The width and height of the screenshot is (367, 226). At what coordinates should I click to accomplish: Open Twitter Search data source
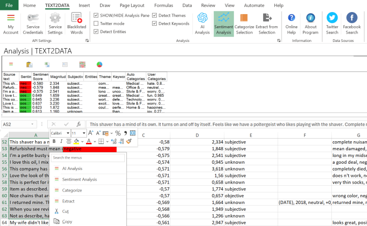coord(332,24)
